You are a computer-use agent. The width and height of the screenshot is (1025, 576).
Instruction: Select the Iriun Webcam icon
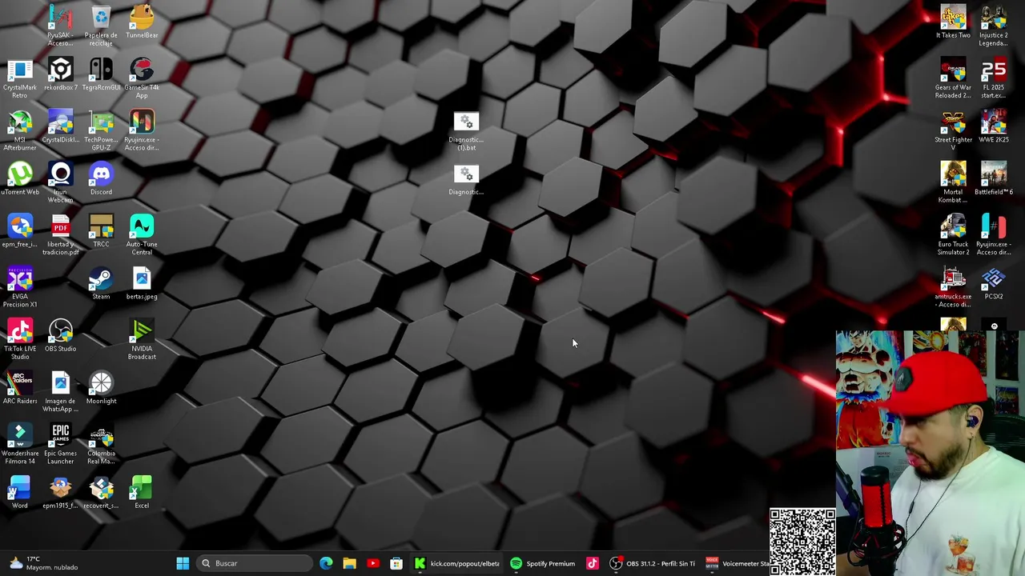60,182
